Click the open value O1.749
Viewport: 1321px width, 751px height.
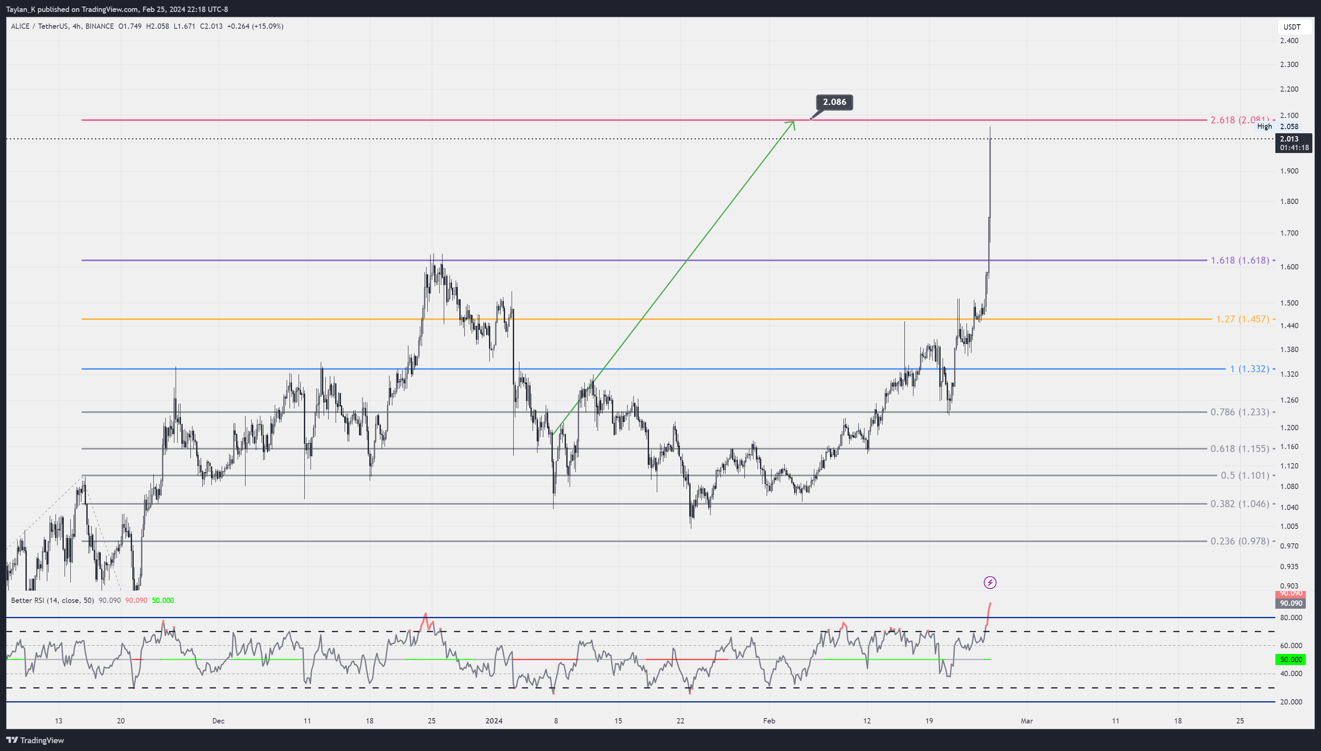click(x=130, y=26)
